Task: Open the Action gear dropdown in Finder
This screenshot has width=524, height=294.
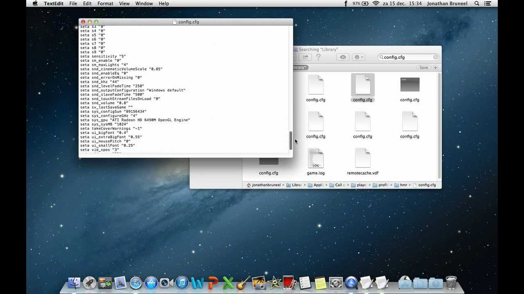Action: pyautogui.click(x=359, y=57)
